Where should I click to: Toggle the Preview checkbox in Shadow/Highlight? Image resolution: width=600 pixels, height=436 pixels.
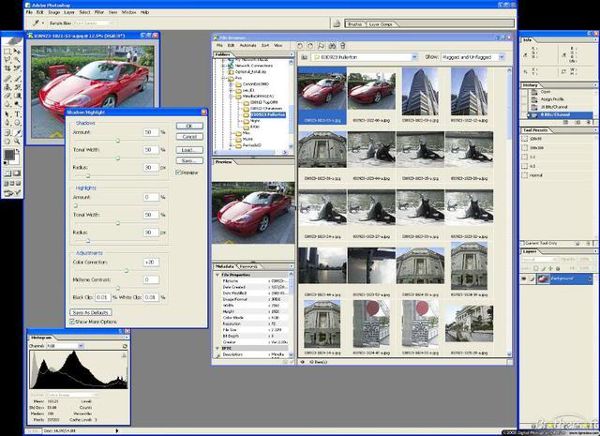point(178,173)
